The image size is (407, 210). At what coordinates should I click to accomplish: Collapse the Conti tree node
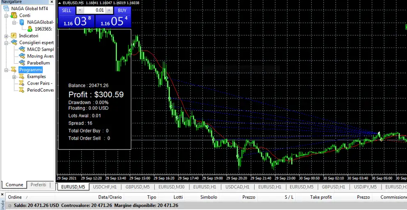tap(7, 16)
